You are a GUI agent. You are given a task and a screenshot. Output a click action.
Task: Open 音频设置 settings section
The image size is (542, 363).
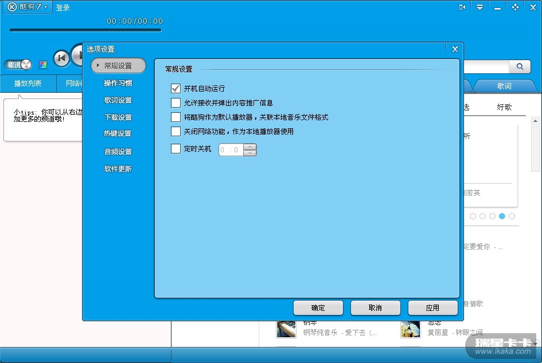tap(118, 152)
